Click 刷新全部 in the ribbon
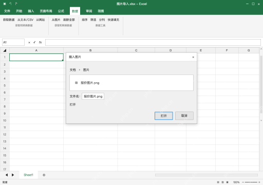The height and width of the screenshot is (185, 263). pyautogui.click(x=69, y=20)
